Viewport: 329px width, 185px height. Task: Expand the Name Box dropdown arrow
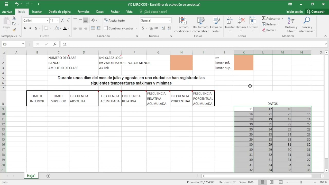pos(23,44)
